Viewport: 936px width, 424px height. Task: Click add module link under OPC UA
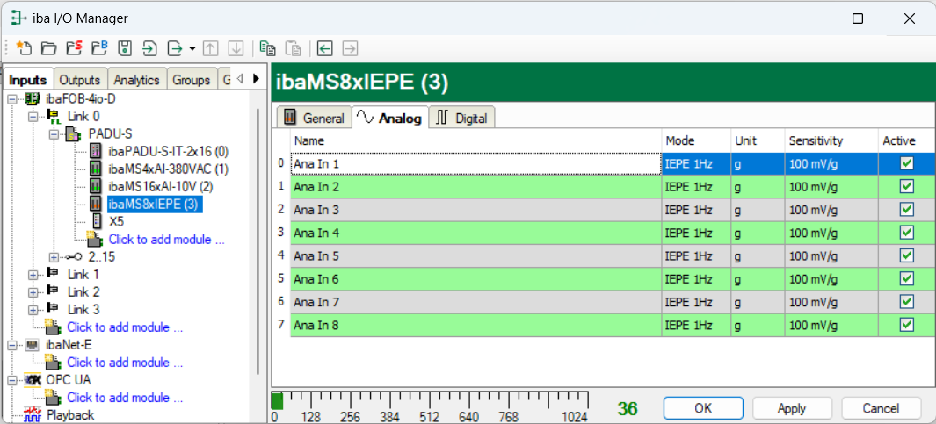(125, 398)
